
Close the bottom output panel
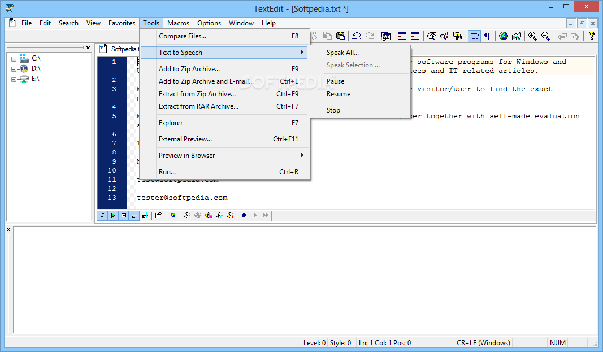pos(8,230)
